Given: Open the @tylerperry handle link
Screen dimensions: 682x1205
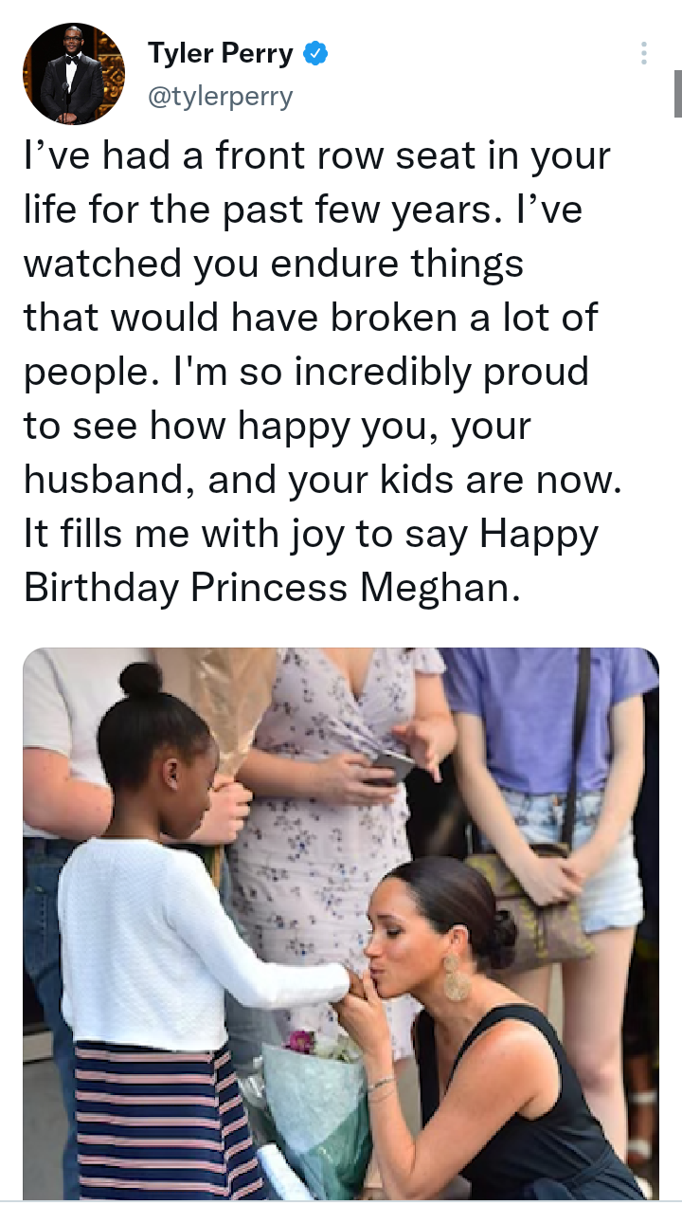Looking at the screenshot, I should [x=221, y=96].
